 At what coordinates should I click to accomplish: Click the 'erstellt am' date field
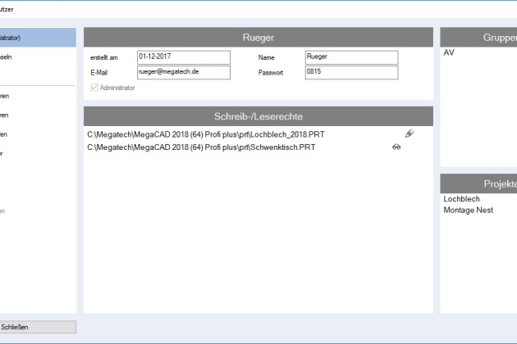point(184,57)
